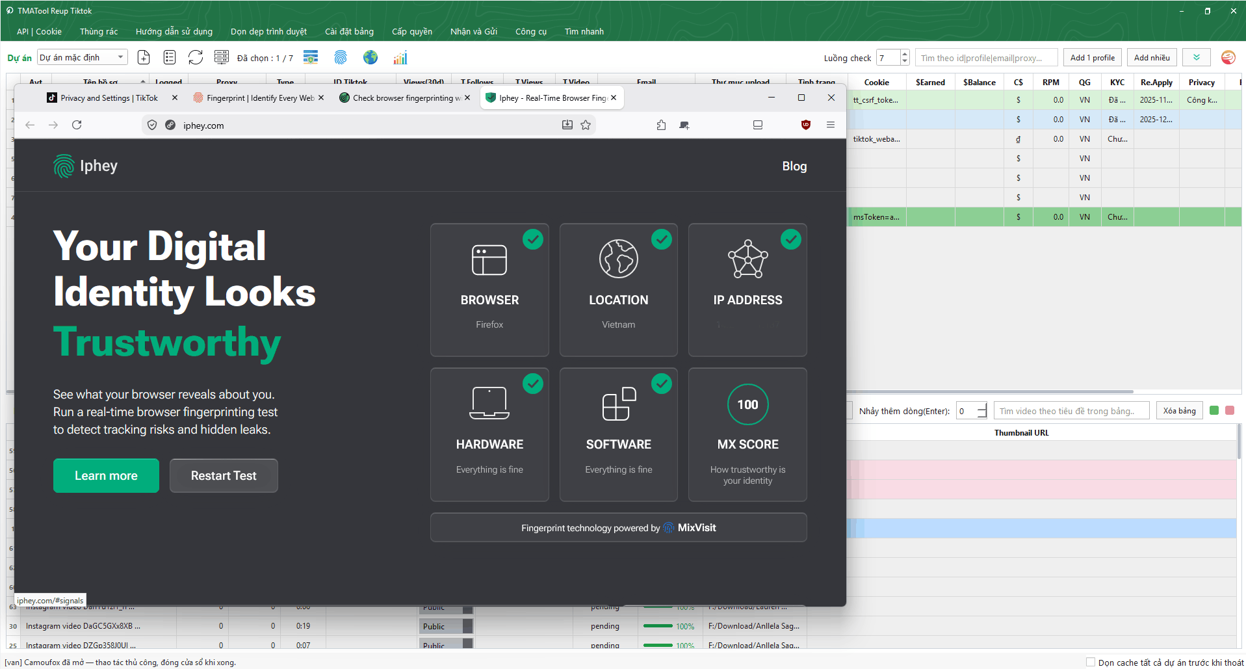Click the server rack icon in TMATool toolbar

[x=222, y=57]
